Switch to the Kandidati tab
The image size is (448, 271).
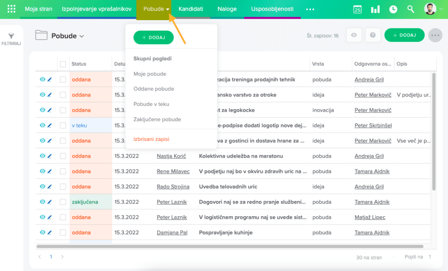click(x=190, y=9)
